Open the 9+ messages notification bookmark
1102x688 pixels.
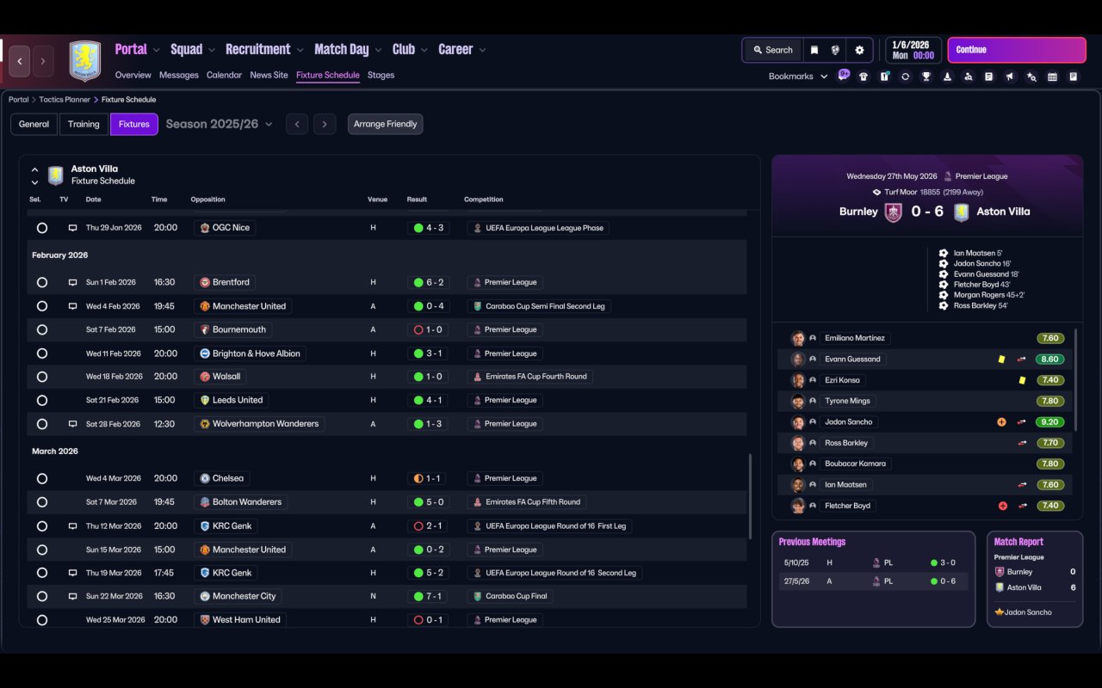click(844, 75)
